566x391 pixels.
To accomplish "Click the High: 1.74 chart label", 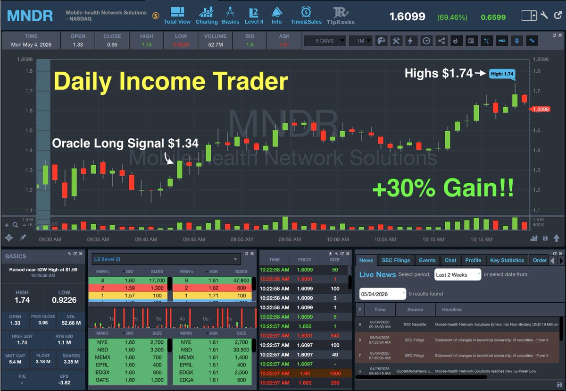I will [x=502, y=74].
